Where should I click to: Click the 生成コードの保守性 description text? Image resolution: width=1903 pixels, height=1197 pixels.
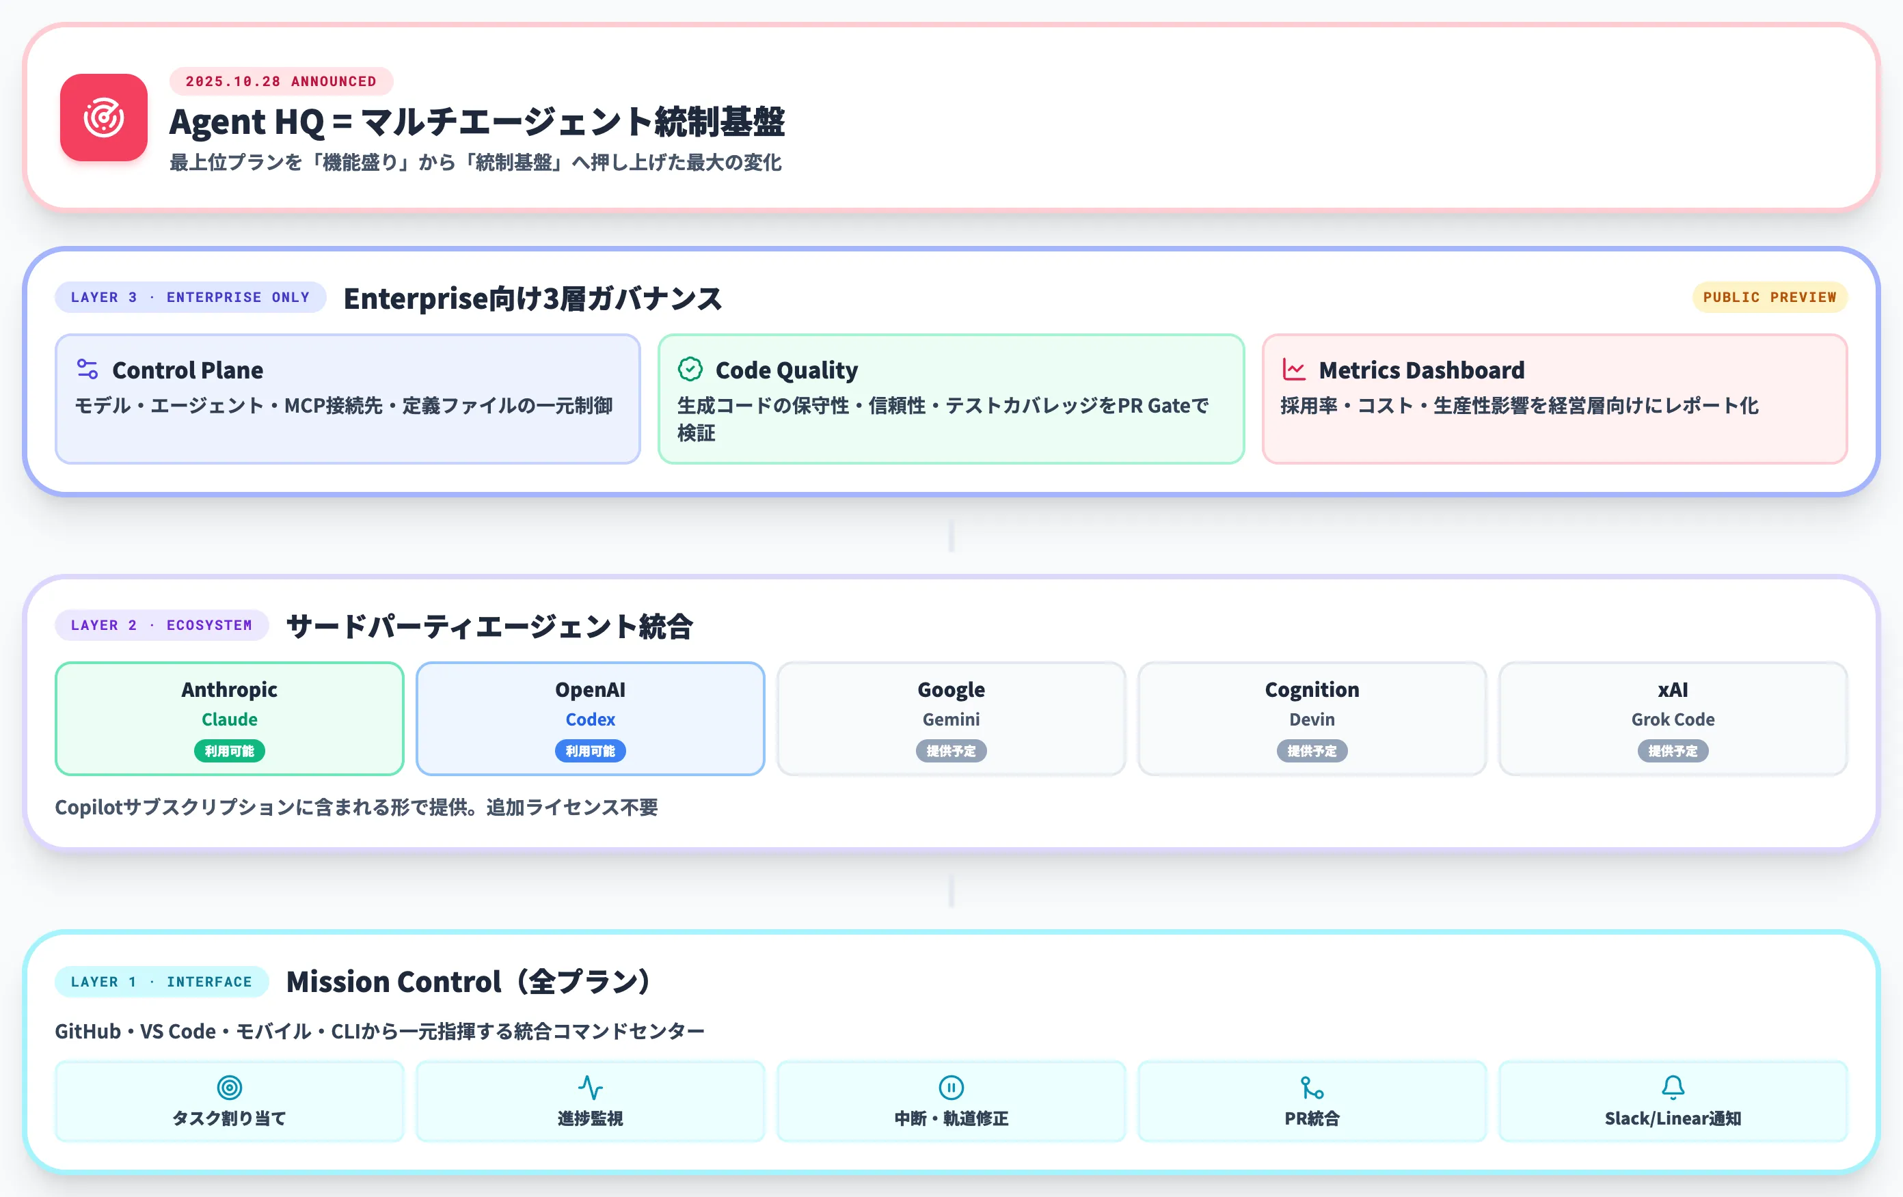coord(943,419)
